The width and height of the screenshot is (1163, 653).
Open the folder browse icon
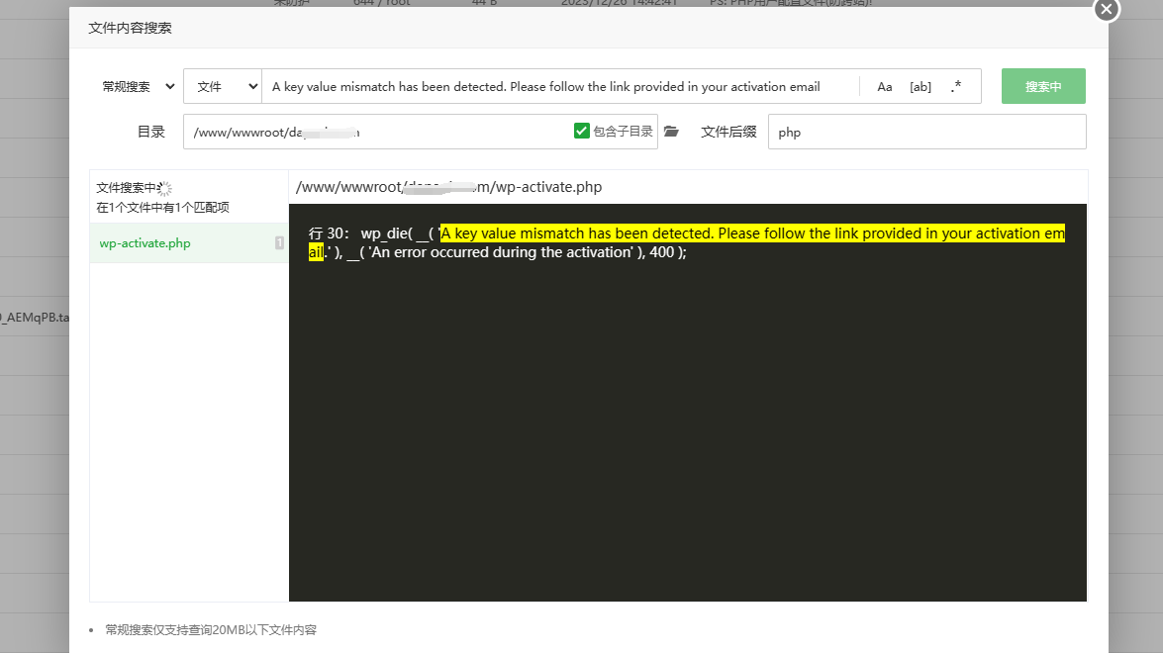click(671, 132)
